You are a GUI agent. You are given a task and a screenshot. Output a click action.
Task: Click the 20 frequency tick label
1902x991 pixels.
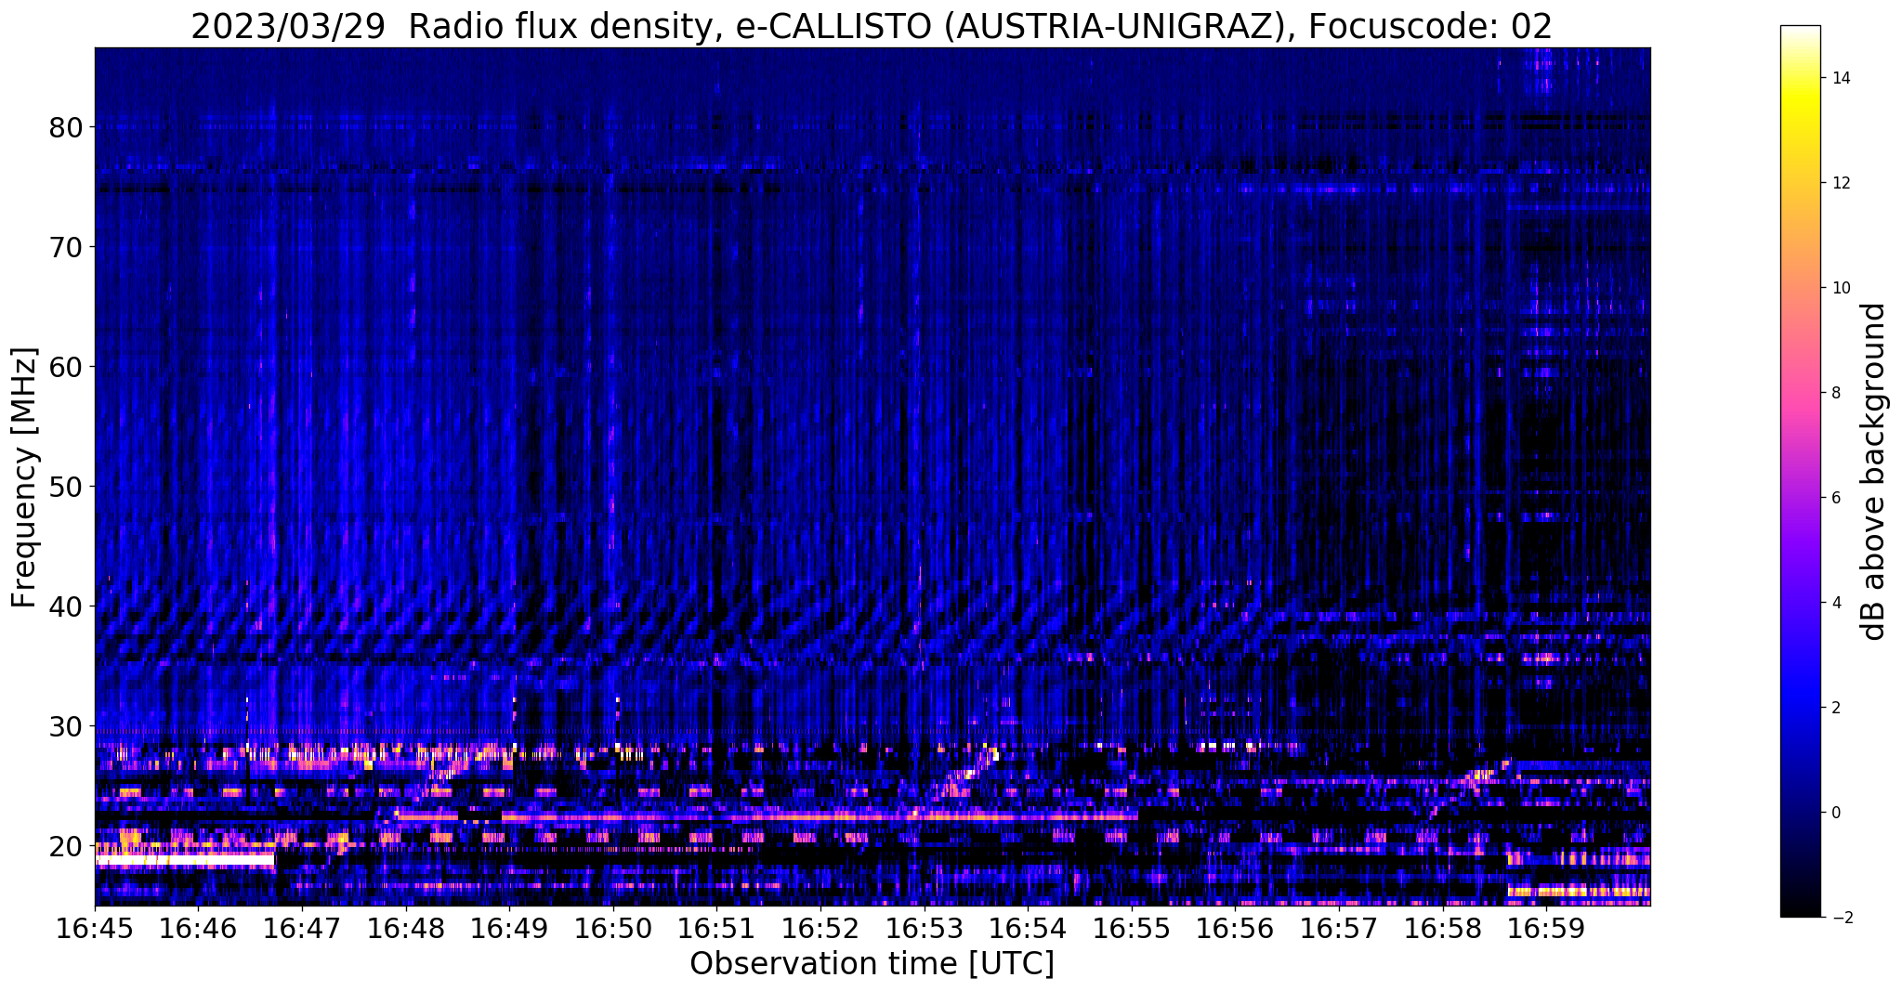[x=65, y=846]
